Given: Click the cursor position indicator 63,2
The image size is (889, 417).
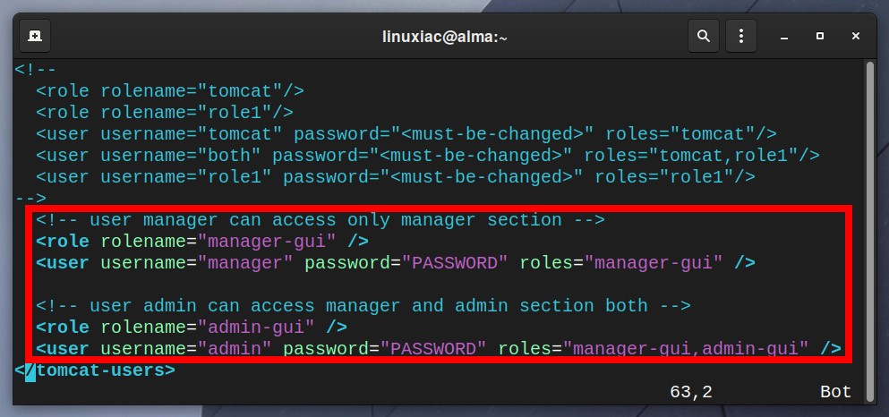Looking at the screenshot, I should click(x=690, y=392).
